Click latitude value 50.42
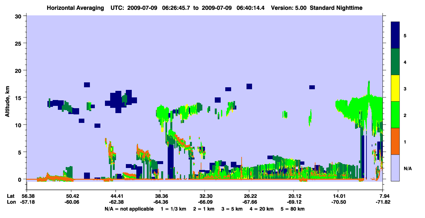Image resolution: width=425 pixels, height=218 pixels. (x=71, y=196)
